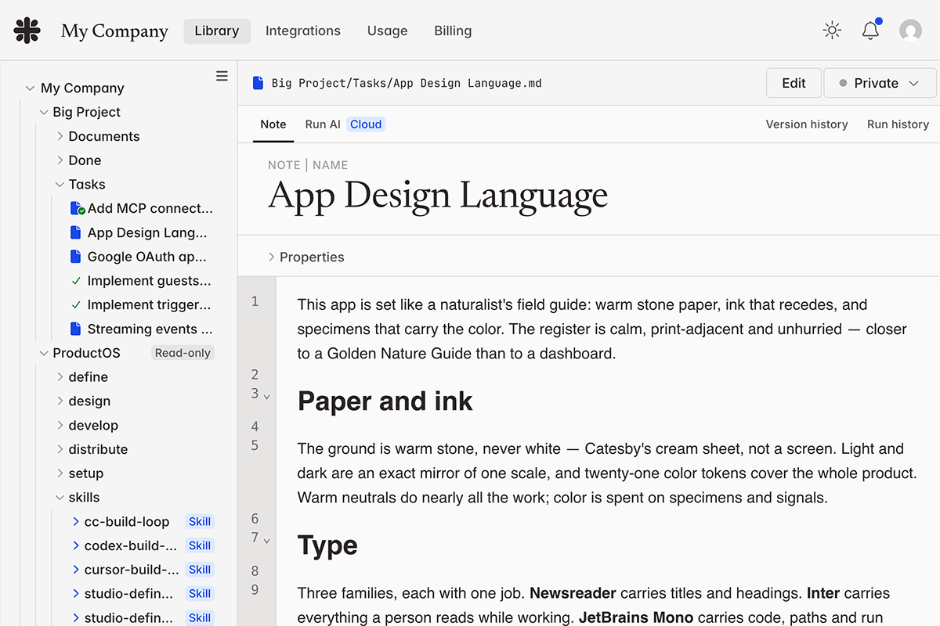Click the gray status dot in Private button
The height and width of the screenshot is (626, 940).
click(x=843, y=83)
